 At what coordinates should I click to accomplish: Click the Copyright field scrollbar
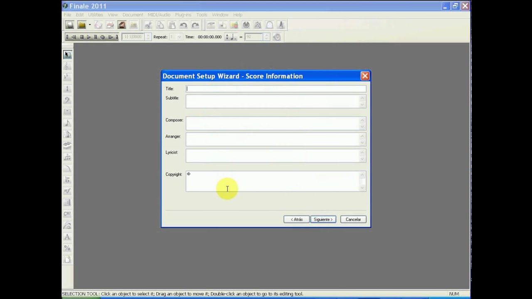tap(362, 181)
